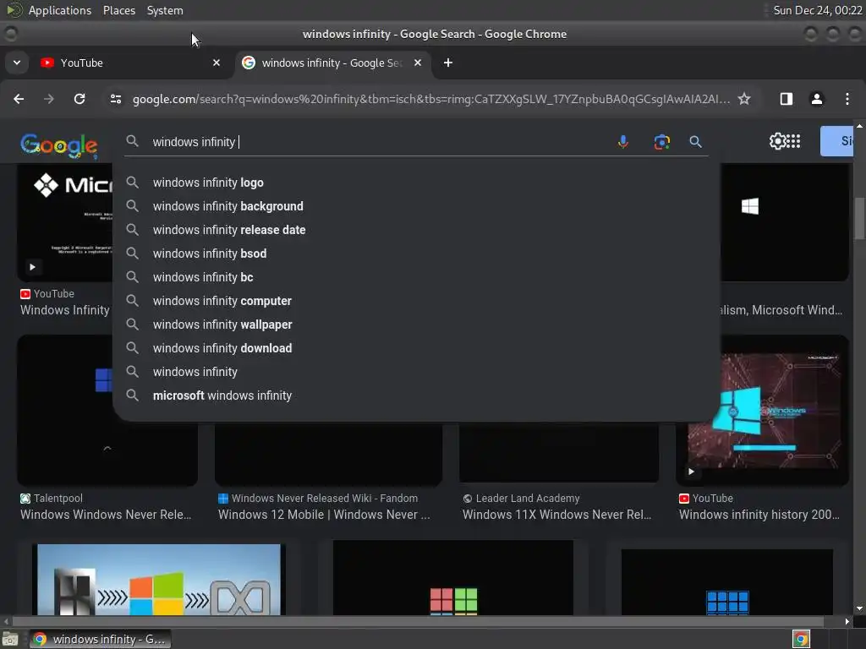Open the Places menu
Image resolution: width=866 pixels, height=649 pixels.
pos(118,10)
